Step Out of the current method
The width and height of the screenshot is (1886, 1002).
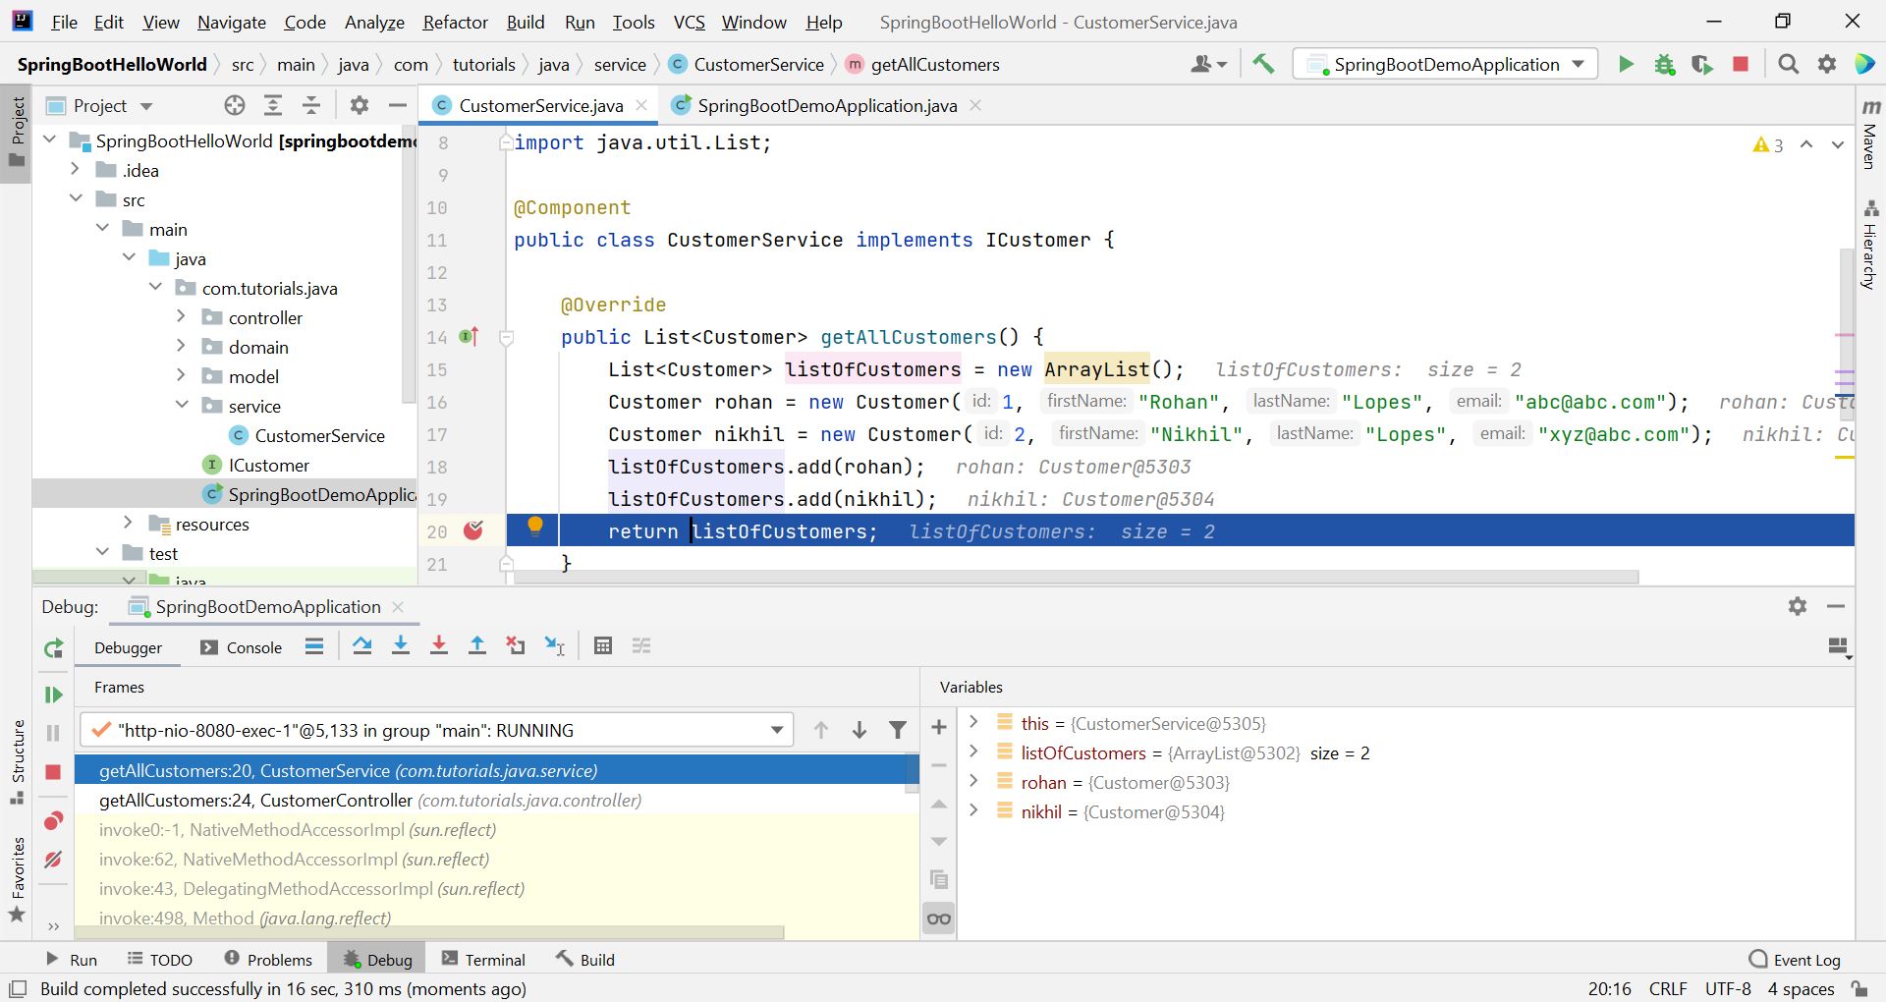tap(477, 645)
